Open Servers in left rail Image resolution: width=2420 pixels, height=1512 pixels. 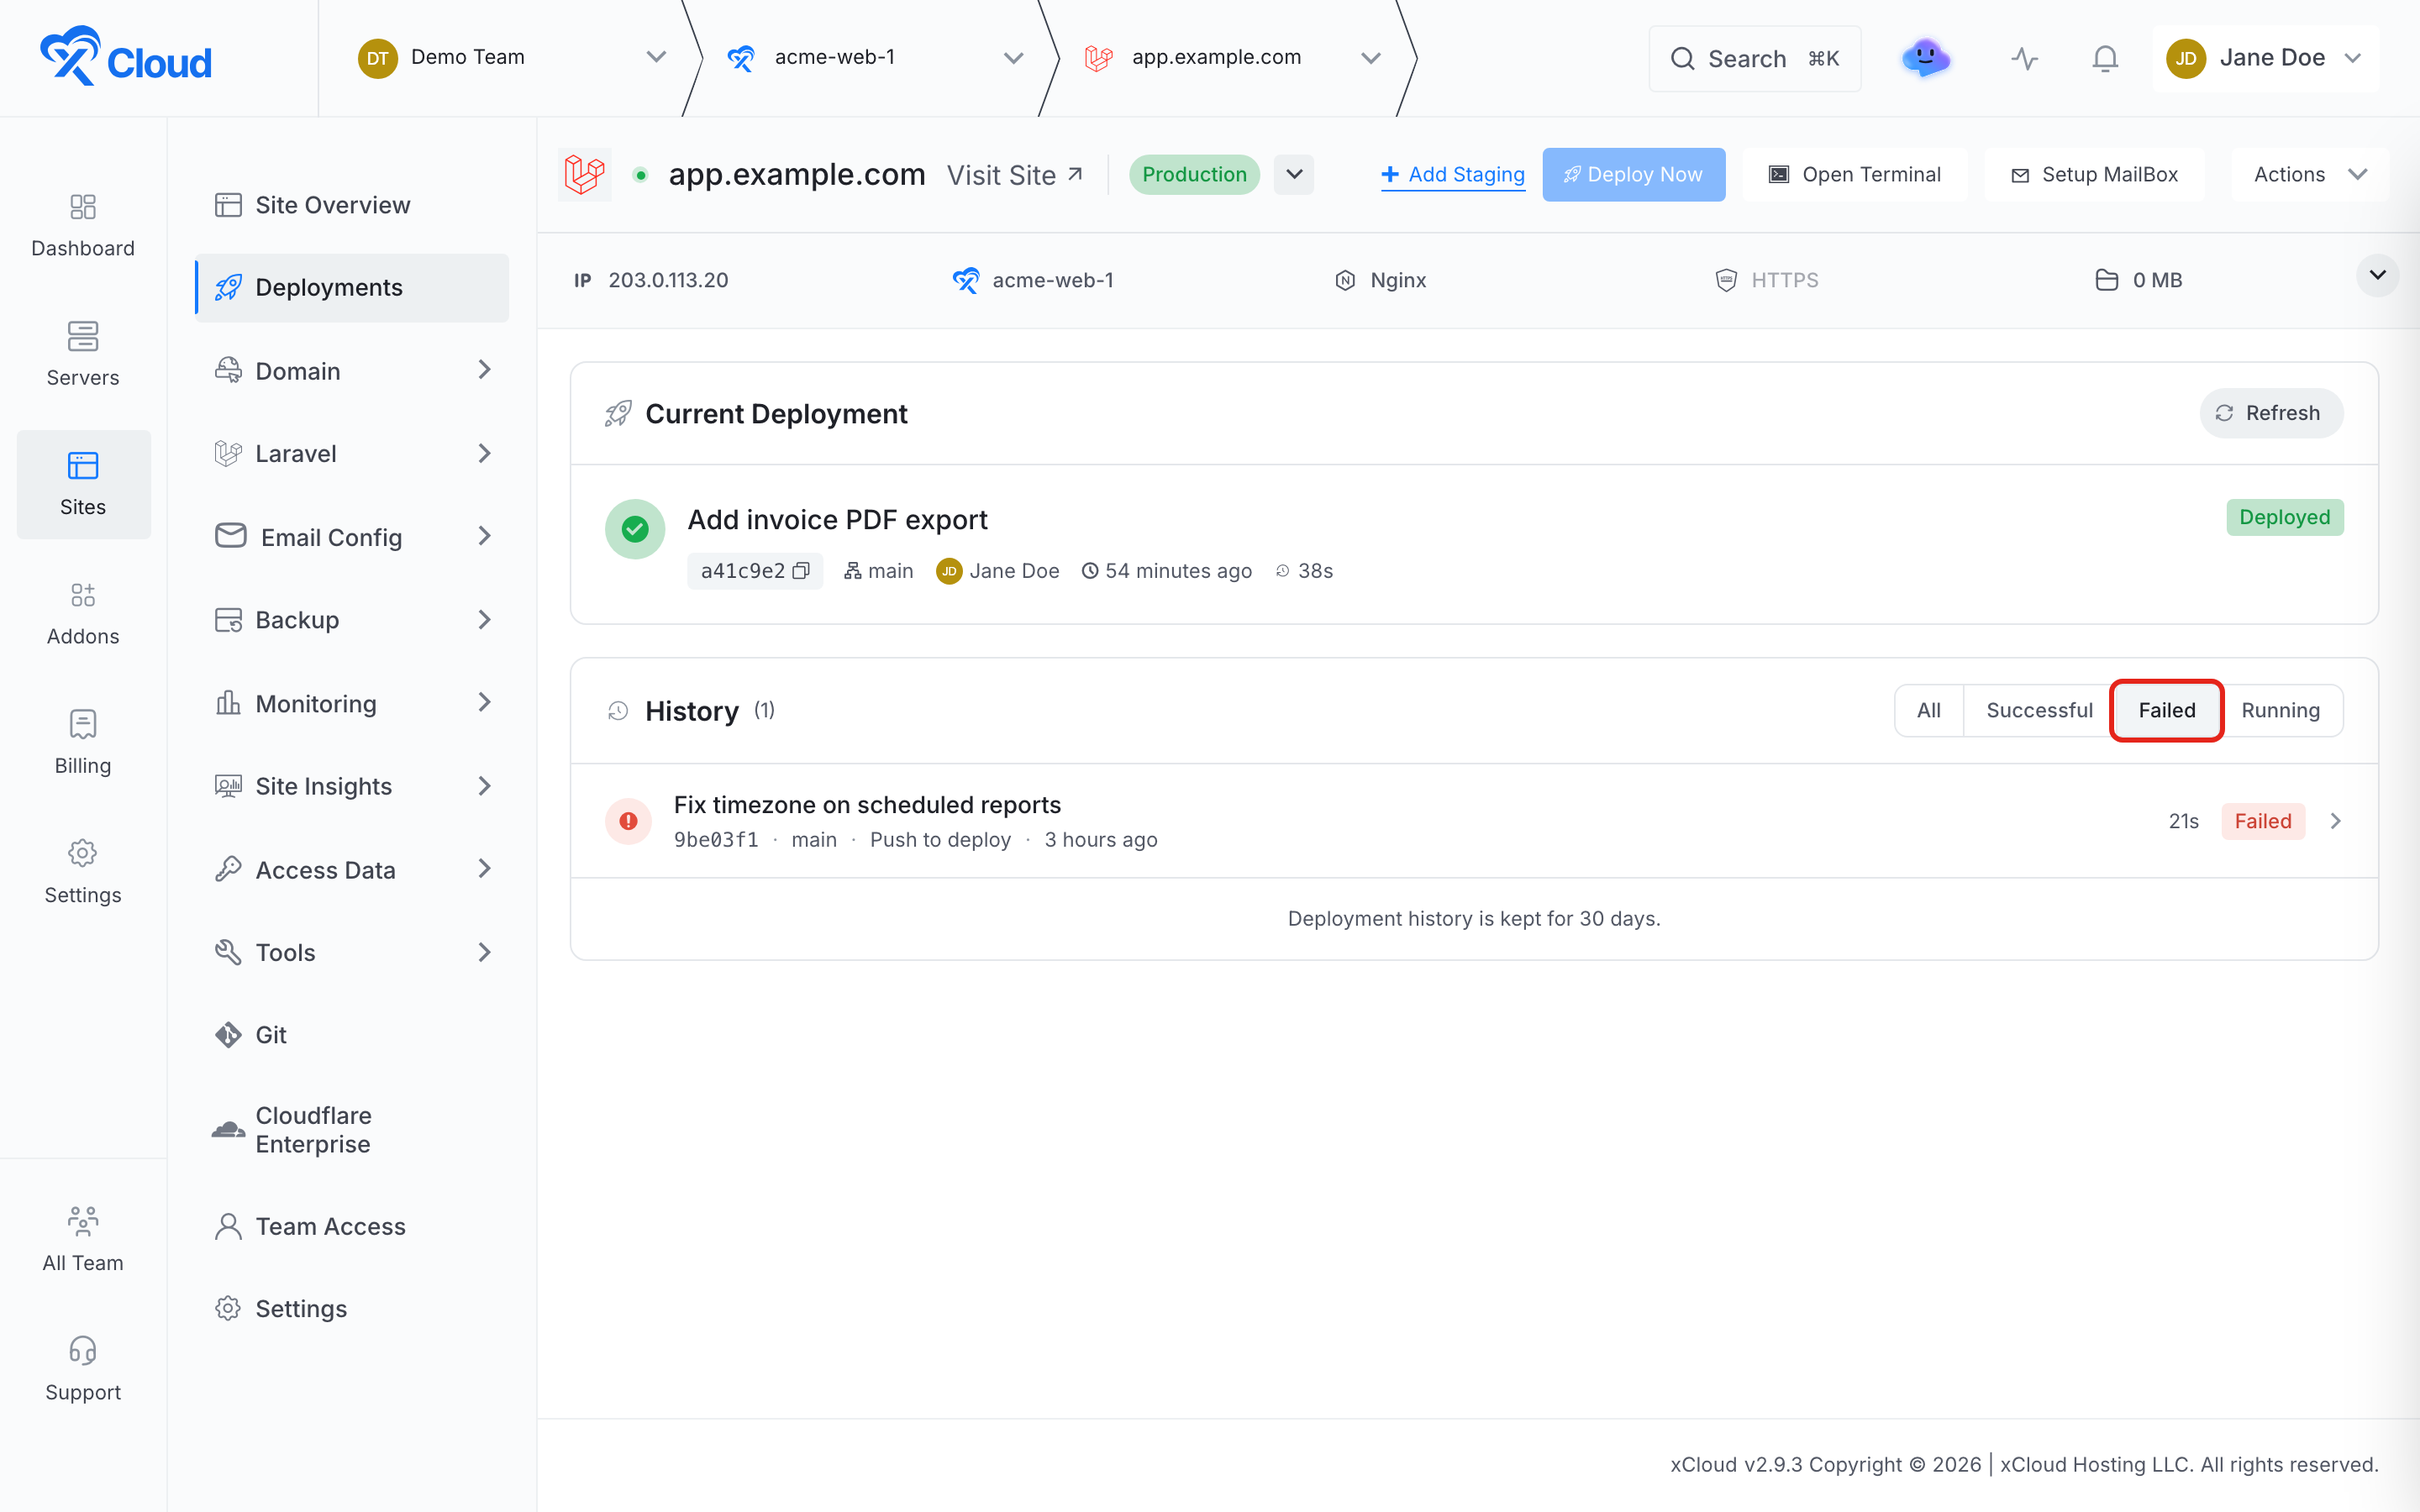pos(83,355)
